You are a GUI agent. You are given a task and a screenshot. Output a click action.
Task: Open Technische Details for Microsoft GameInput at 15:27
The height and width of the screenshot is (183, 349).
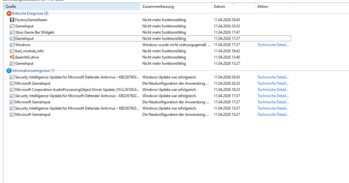(273, 115)
